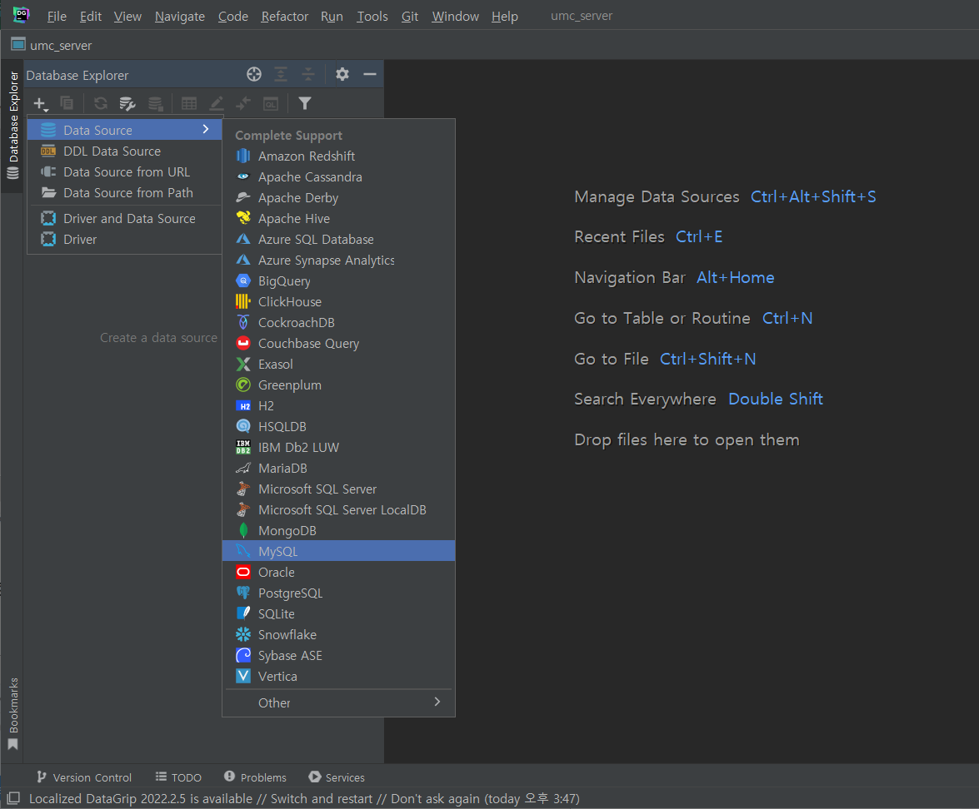979x809 pixels.
Task: Open the Window menu
Action: (x=455, y=16)
